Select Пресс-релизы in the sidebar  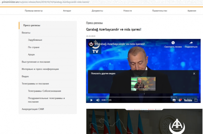click(x=32, y=25)
